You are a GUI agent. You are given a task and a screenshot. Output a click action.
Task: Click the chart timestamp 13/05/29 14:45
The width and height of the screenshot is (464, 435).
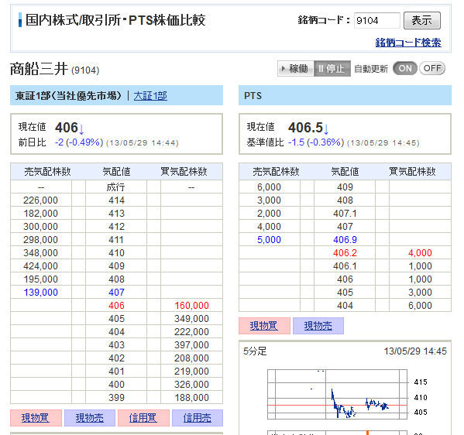tap(415, 351)
